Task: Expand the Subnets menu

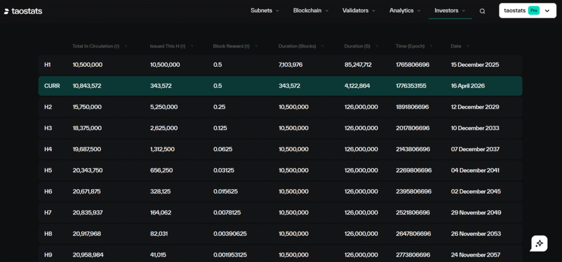Action: [265, 10]
